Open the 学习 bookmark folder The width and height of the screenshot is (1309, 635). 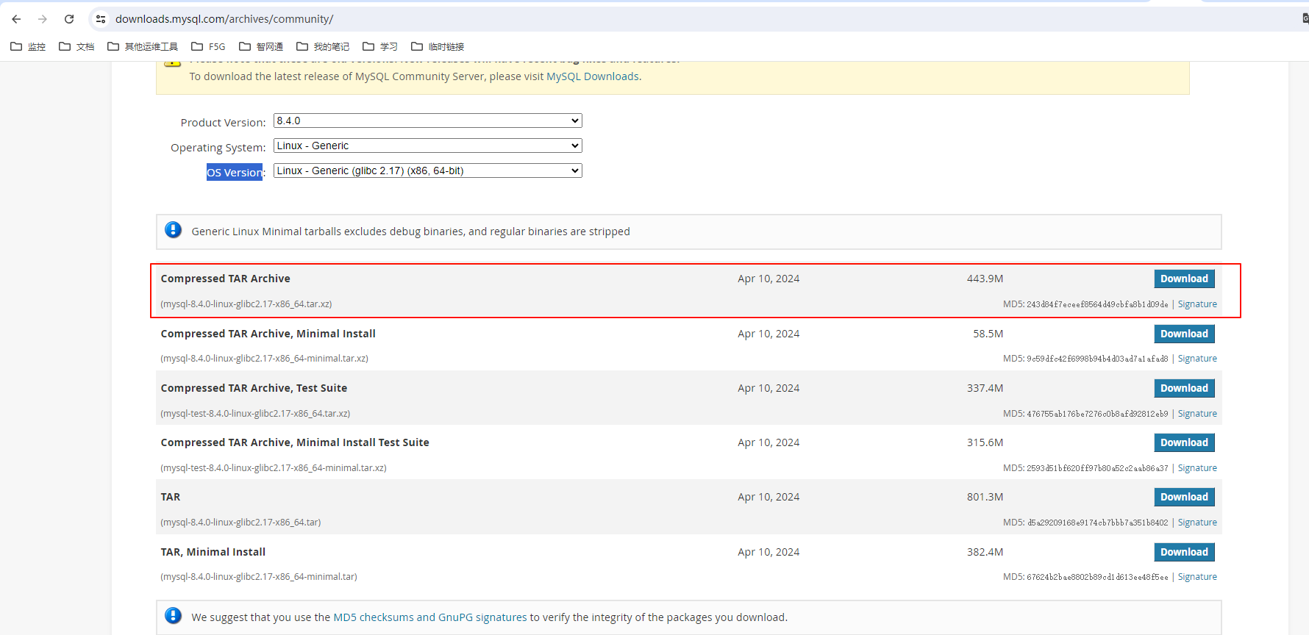pyautogui.click(x=380, y=46)
